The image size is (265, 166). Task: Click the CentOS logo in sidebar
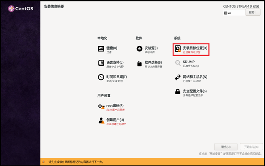pos(21,8)
